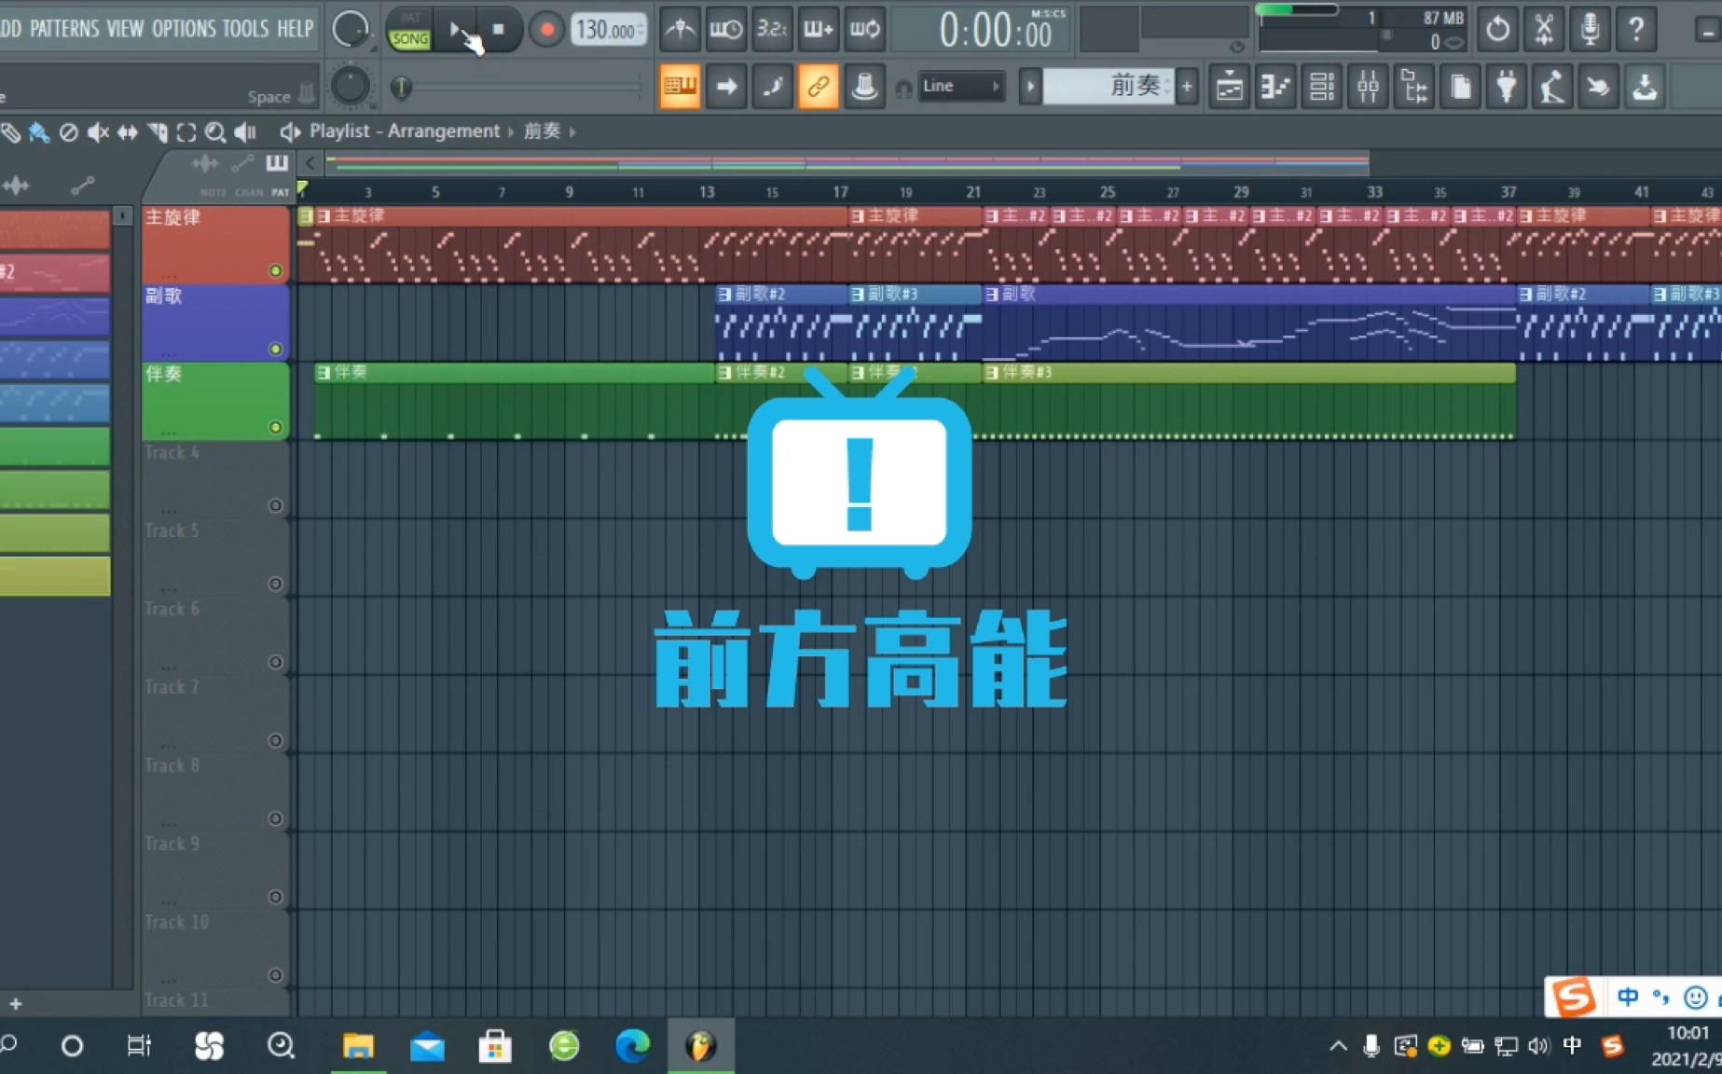The height and width of the screenshot is (1074, 1722).
Task: Open tempo tapper foot pedal icon
Action: tap(1552, 87)
